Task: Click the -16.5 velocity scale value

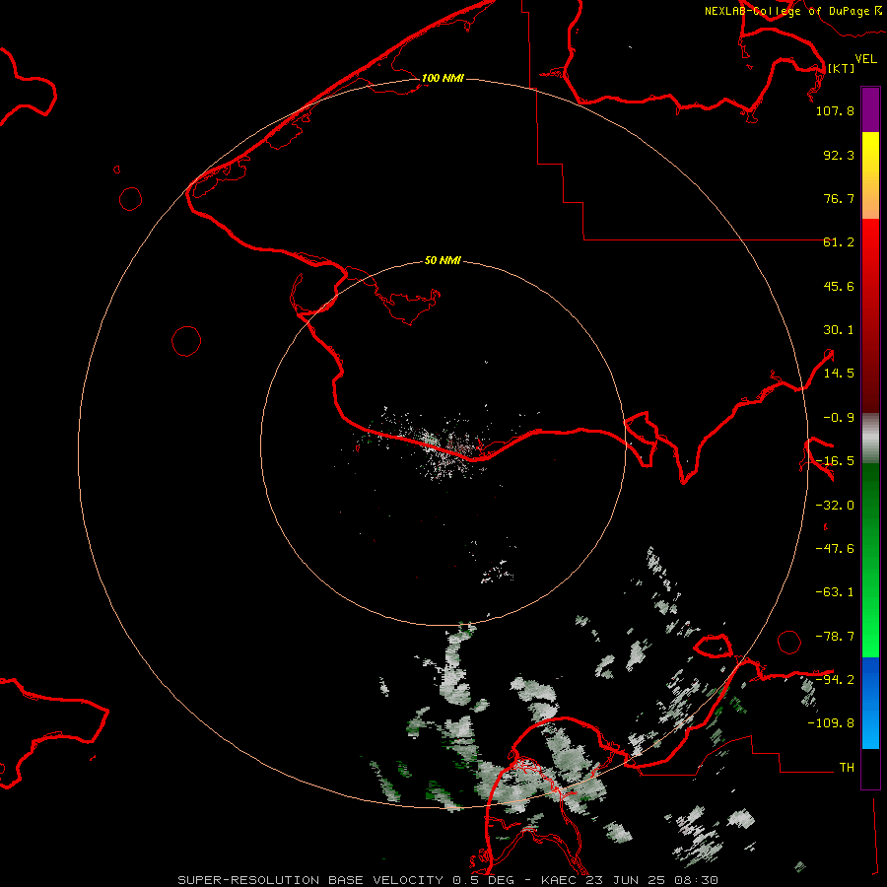Action: [x=835, y=461]
